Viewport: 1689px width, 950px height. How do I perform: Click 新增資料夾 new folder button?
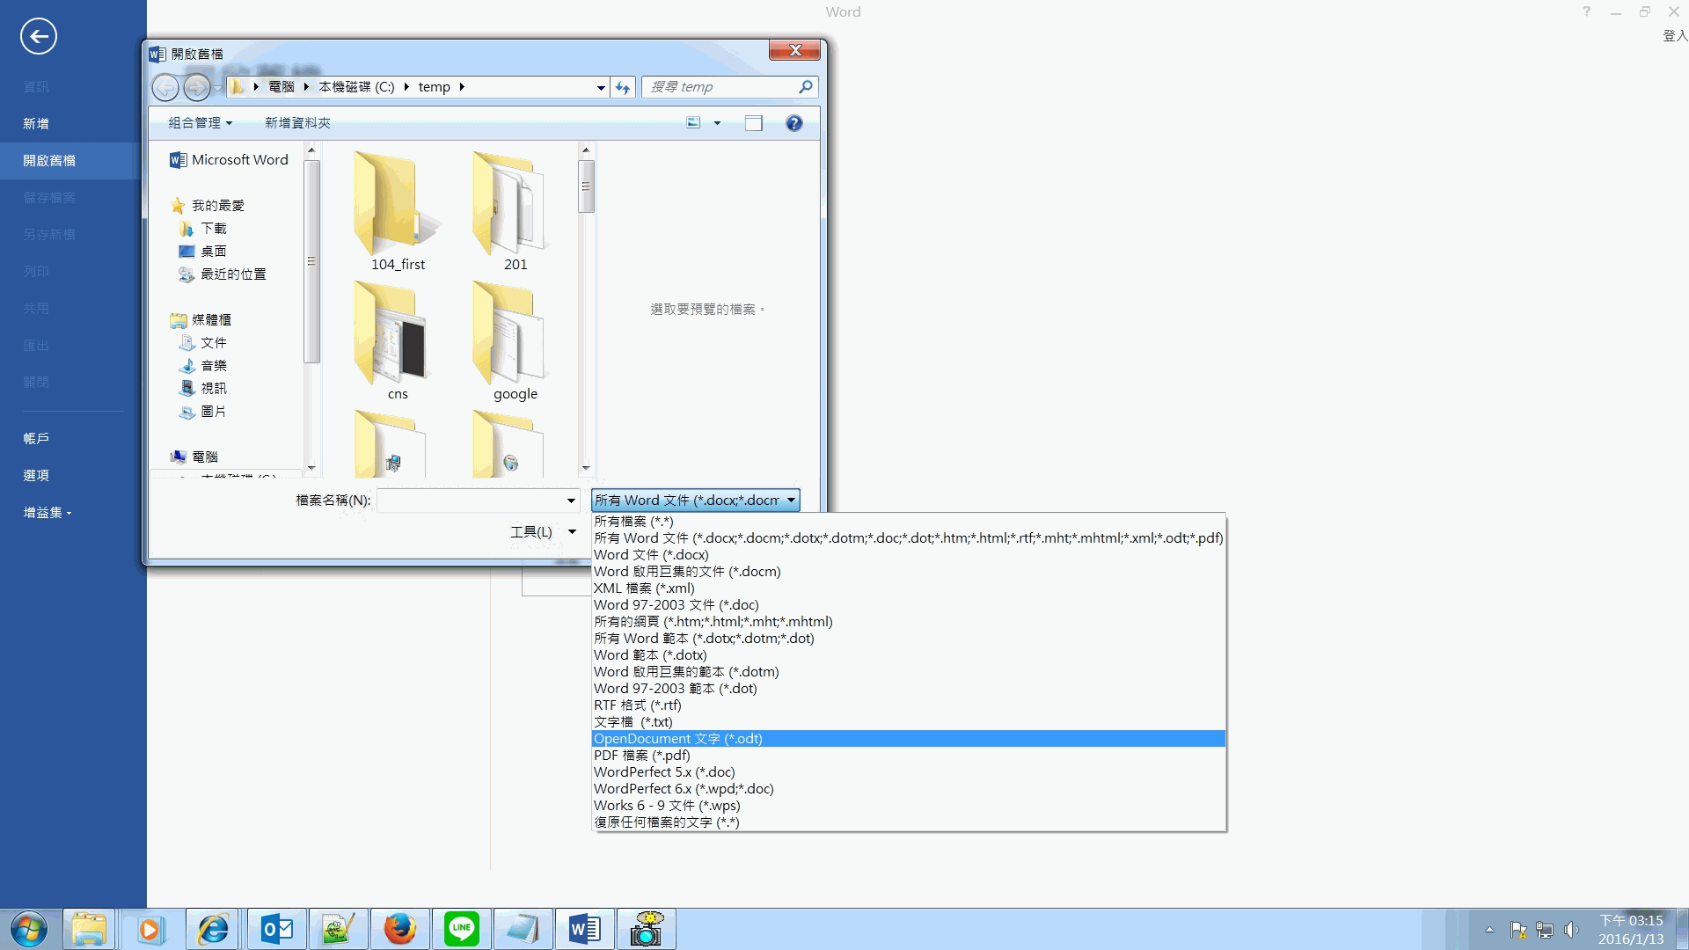[297, 123]
